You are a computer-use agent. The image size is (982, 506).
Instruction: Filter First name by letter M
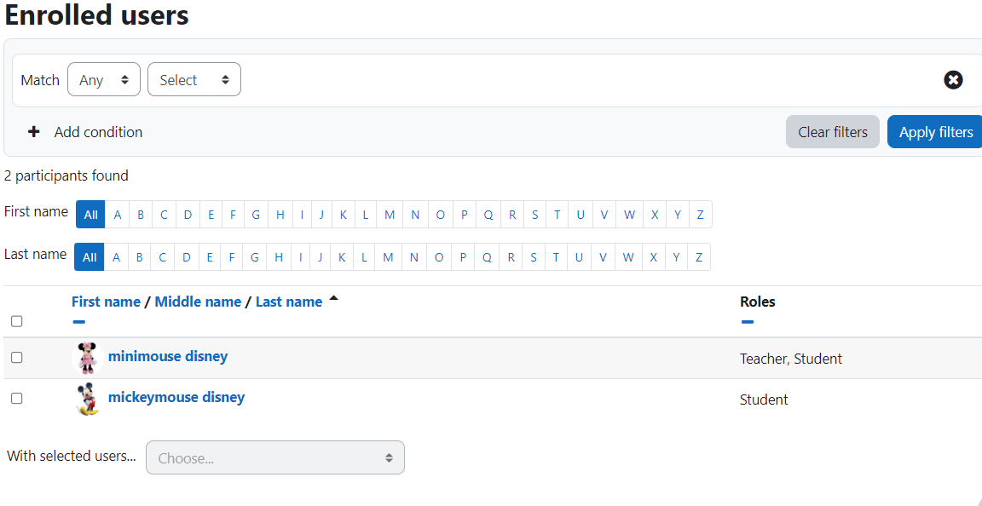coord(390,215)
